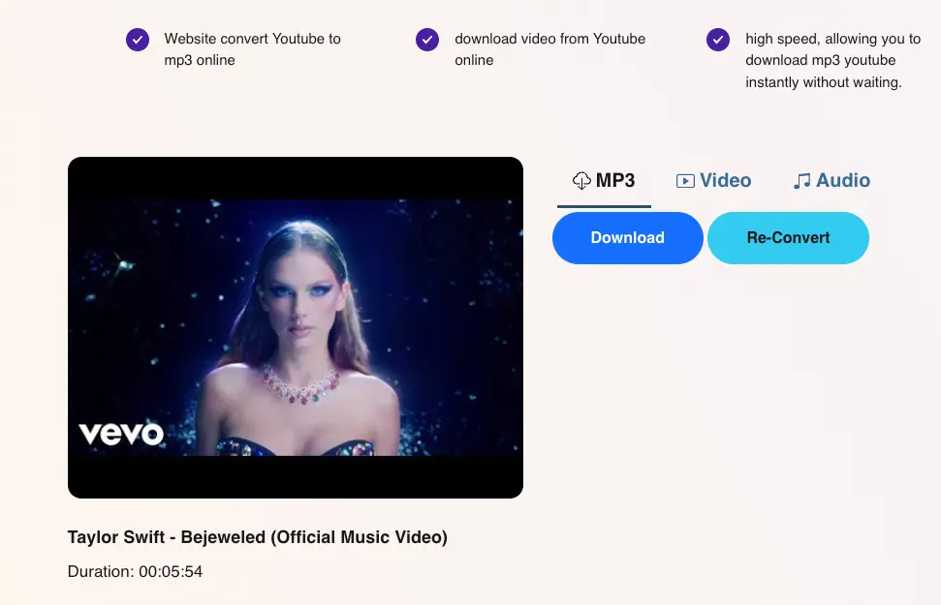
Task: Switch to the MP3 tab
Action: [604, 180]
